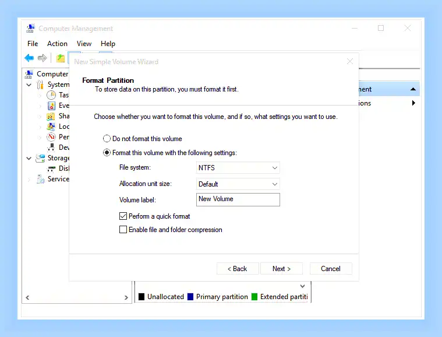Open the File menu
The image size is (442, 337).
pyautogui.click(x=33, y=44)
